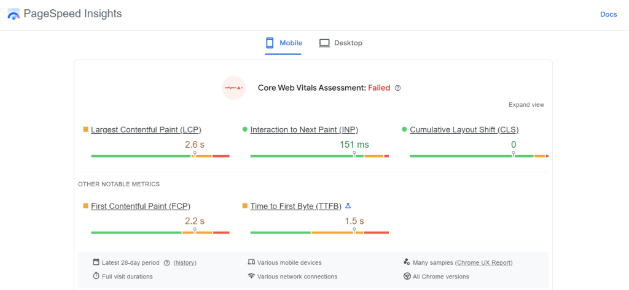Click green circle indicator beside Cumulative Layout Shift
629x290 pixels.
(x=404, y=129)
